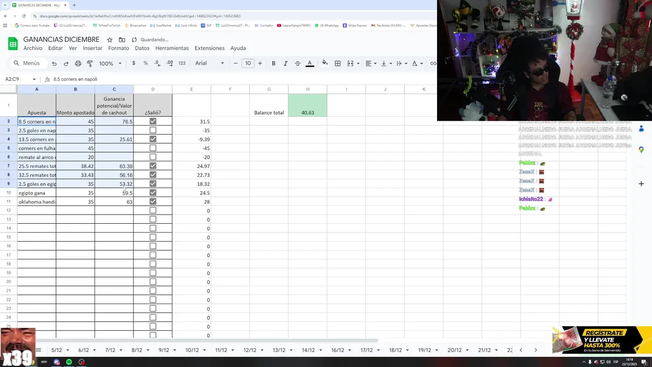The width and height of the screenshot is (652, 367).
Task: Decrease font size with minus button
Action: click(235, 63)
